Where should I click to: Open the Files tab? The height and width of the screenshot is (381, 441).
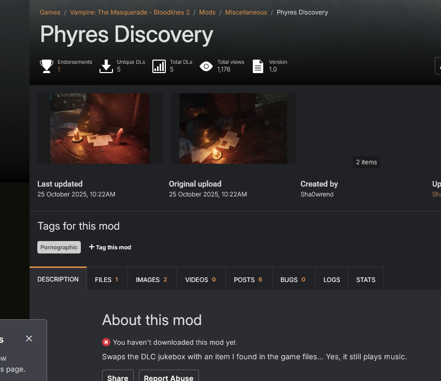coord(107,279)
